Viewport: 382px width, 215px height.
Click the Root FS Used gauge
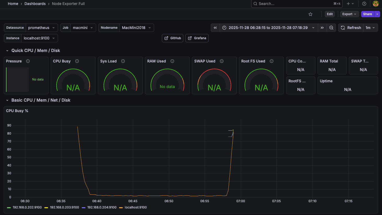click(x=261, y=80)
